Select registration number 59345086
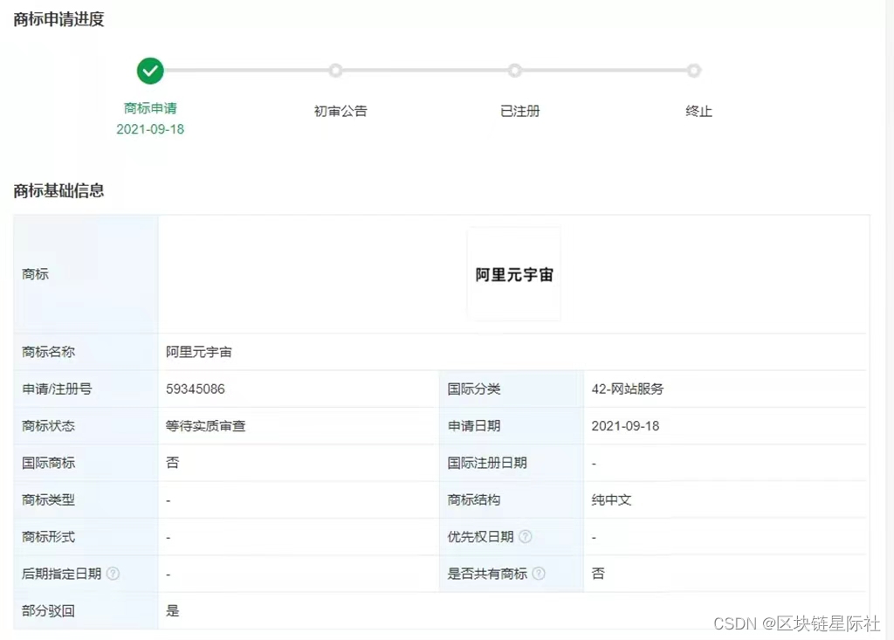 [195, 389]
